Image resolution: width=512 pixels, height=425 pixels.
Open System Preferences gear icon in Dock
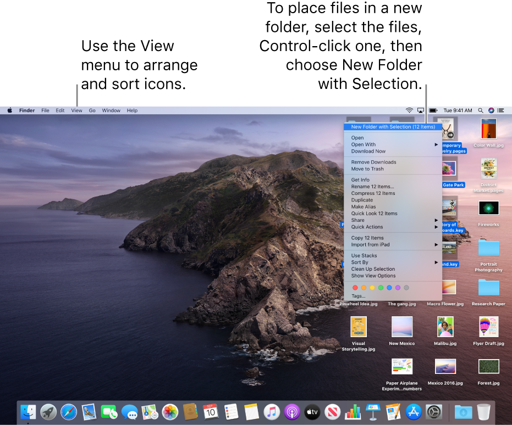434,411
